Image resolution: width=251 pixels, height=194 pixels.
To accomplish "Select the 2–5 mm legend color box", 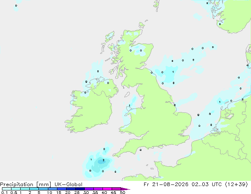I will 34,189.
